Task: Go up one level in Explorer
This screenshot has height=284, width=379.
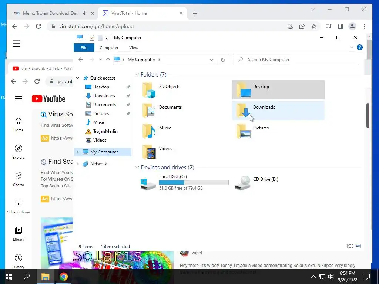Action: click(108, 60)
